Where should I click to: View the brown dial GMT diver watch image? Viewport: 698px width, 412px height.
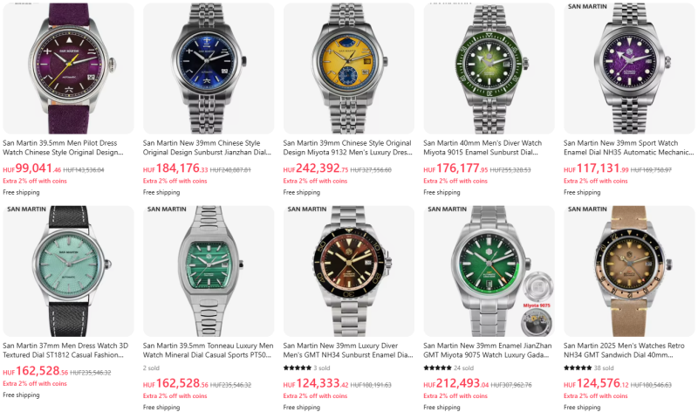[x=348, y=271]
